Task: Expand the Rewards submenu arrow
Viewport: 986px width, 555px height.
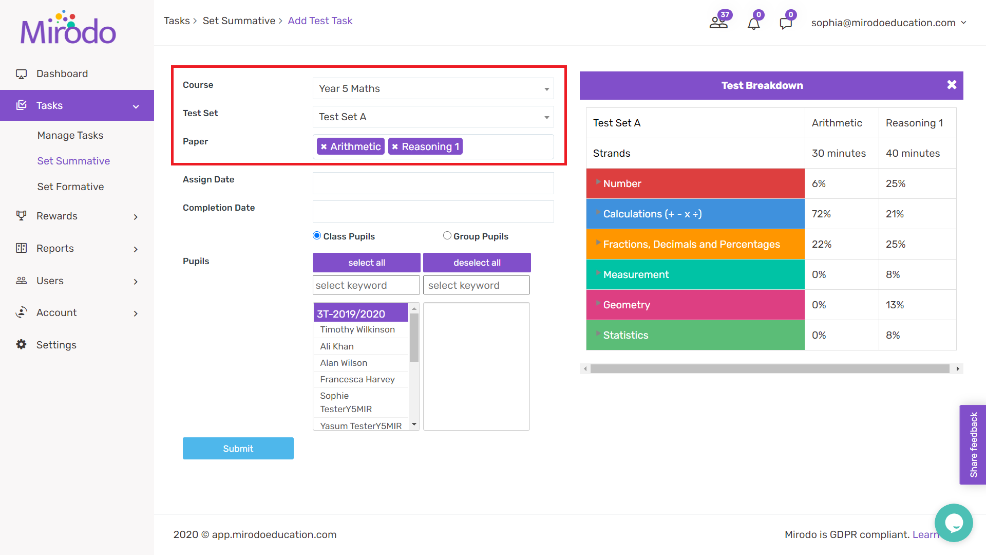Action: [x=136, y=217]
